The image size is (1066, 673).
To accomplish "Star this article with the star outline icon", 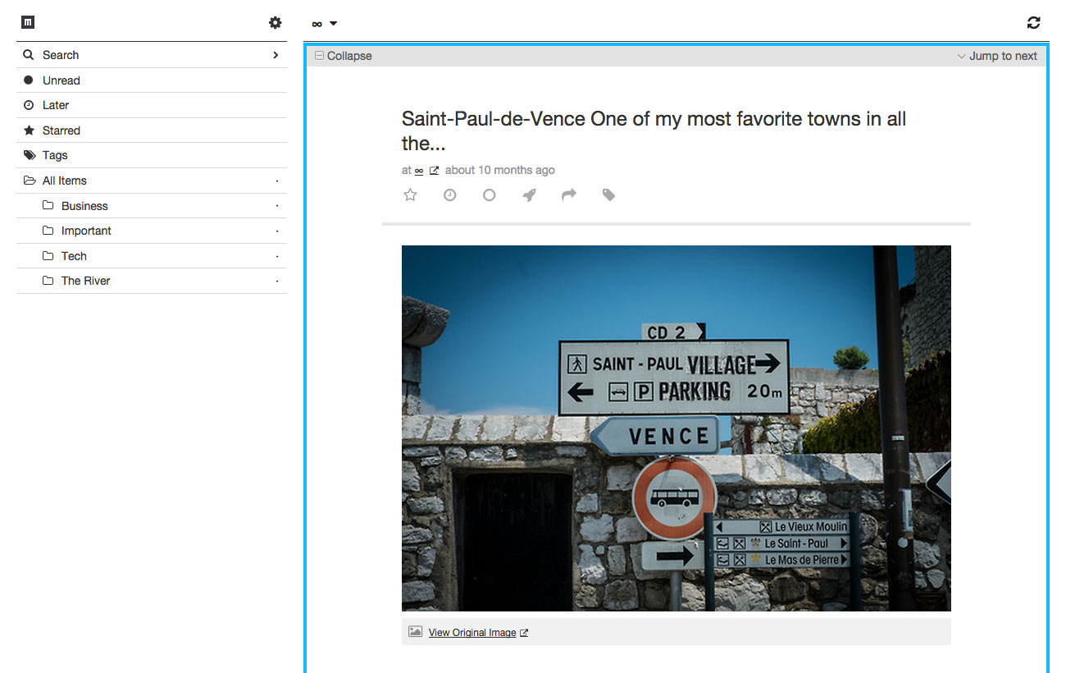I will click(411, 195).
